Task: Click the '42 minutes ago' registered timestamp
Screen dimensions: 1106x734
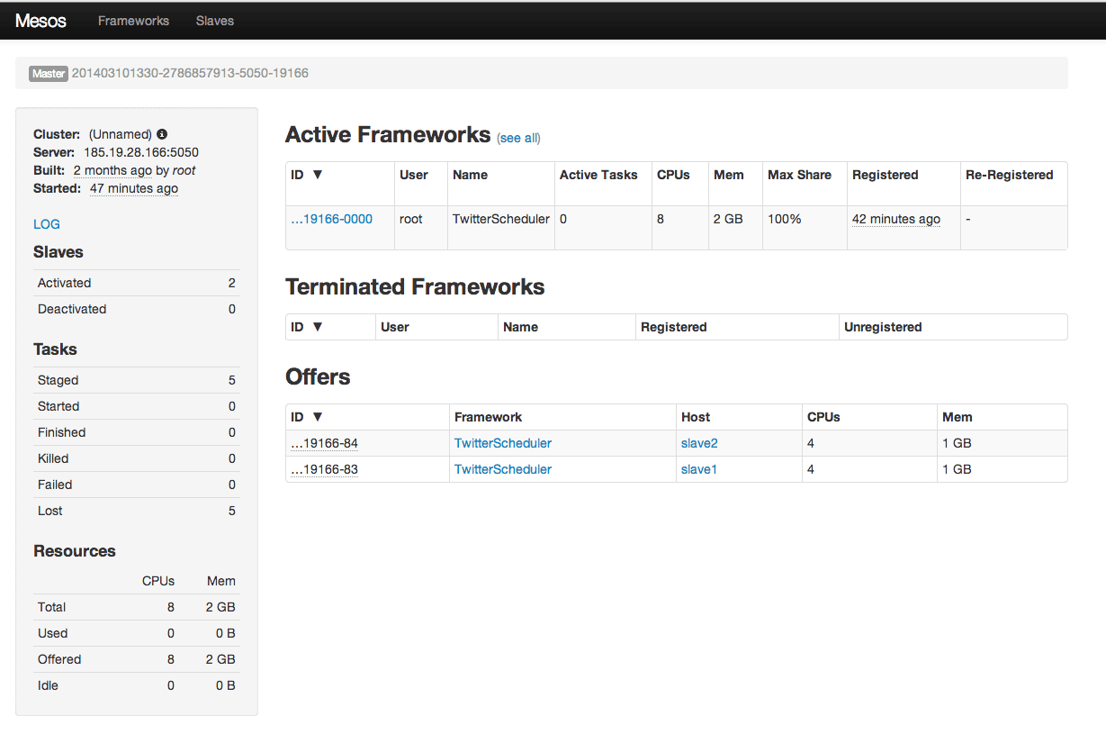Action: pyautogui.click(x=895, y=219)
